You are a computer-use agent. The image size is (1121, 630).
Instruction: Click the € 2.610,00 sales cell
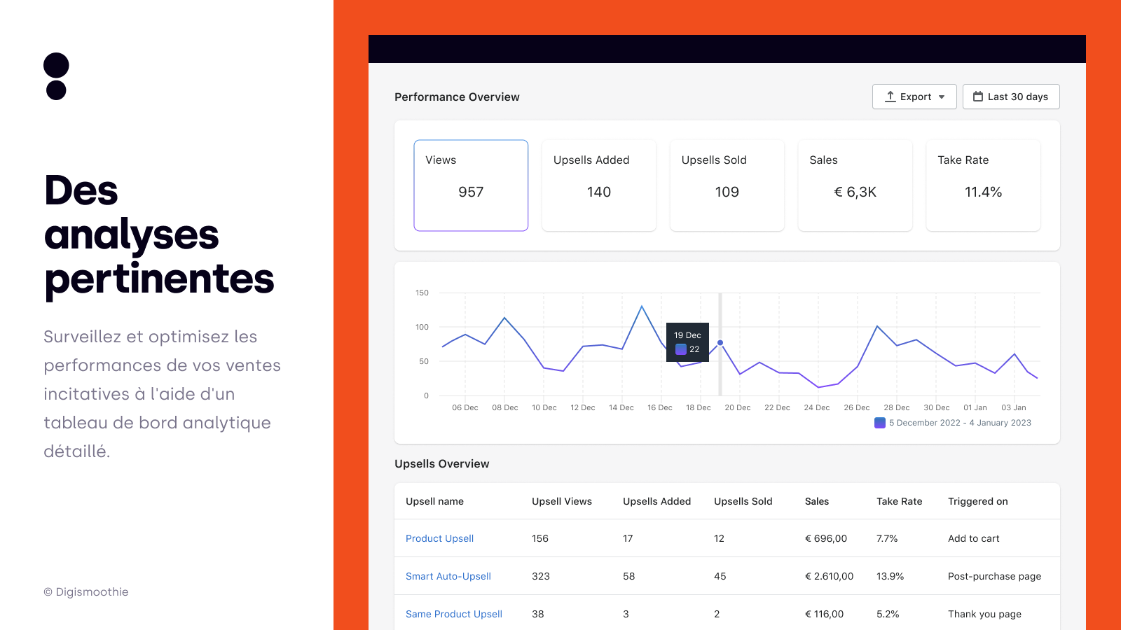pyautogui.click(x=830, y=576)
